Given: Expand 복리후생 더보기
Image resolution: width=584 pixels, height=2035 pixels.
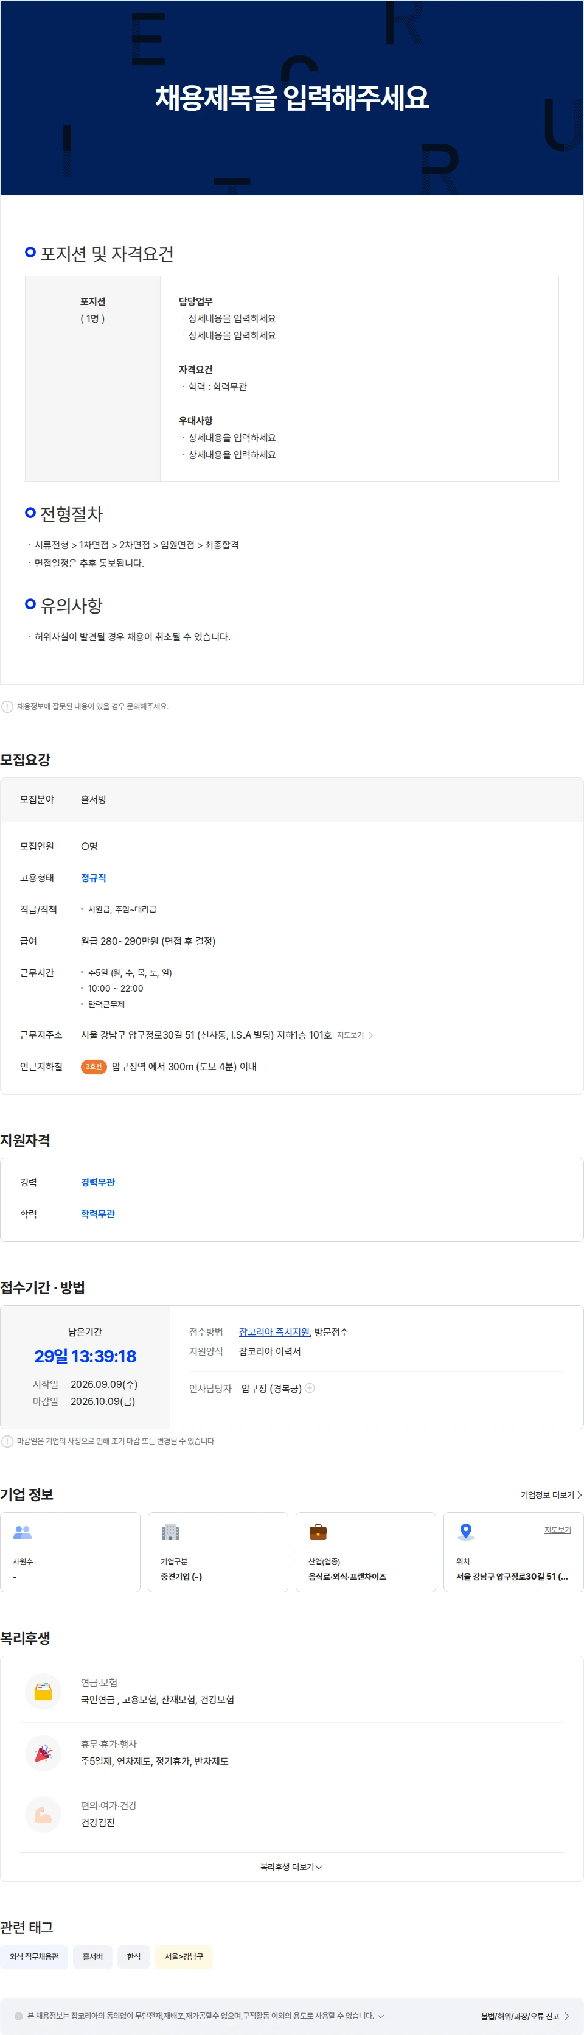Looking at the screenshot, I should pyautogui.click(x=291, y=1867).
